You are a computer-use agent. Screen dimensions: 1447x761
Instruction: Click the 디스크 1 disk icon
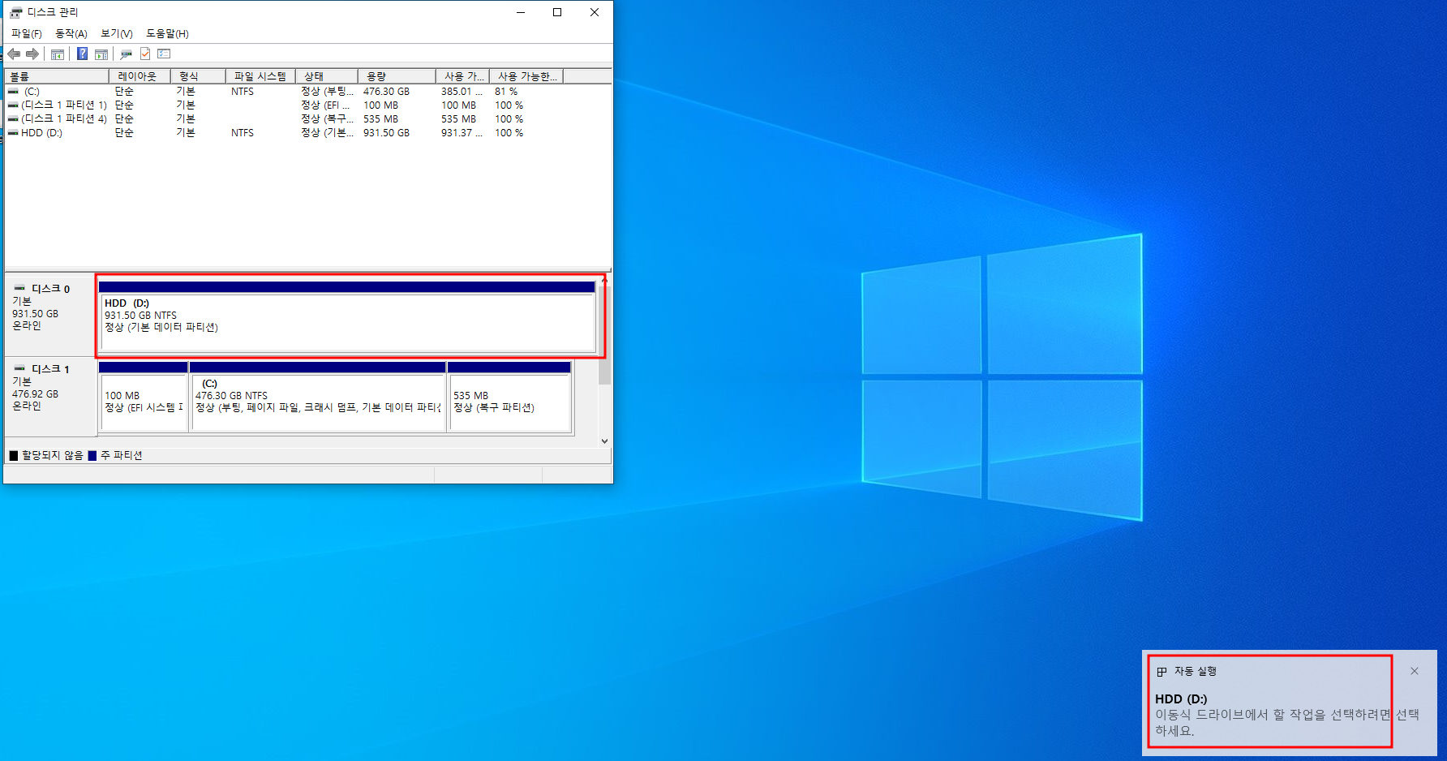click(19, 368)
